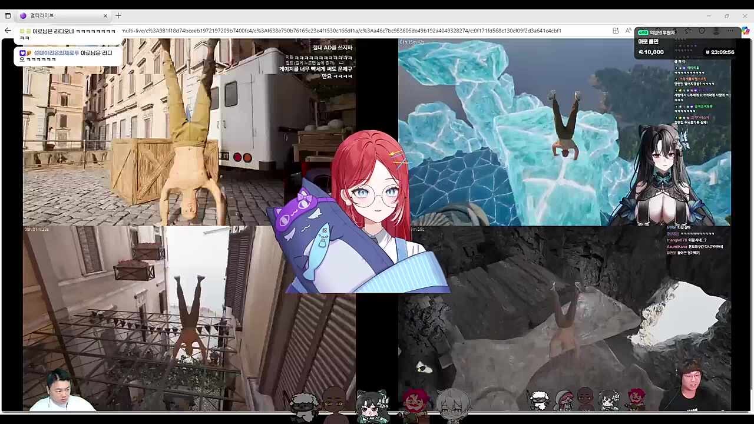The width and height of the screenshot is (754, 424).
Task: Click the white sheep character icon at bottom left
Action: [305, 406]
